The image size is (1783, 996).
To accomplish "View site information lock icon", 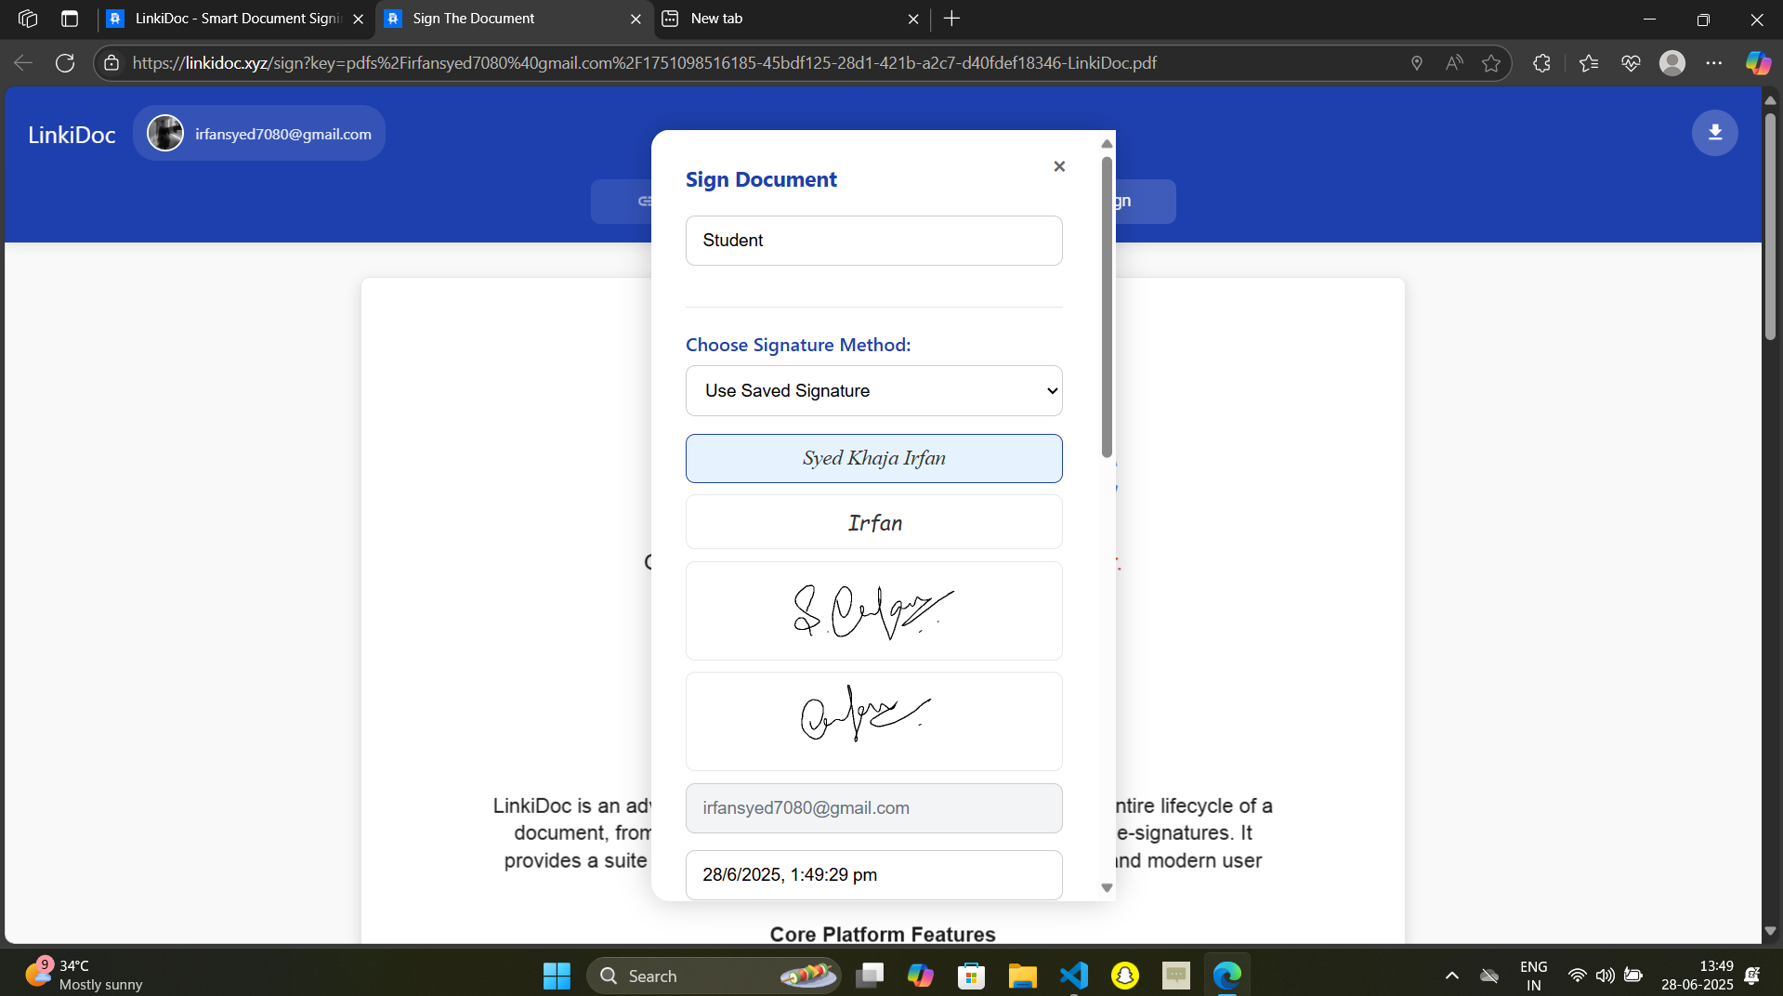I will [111, 63].
